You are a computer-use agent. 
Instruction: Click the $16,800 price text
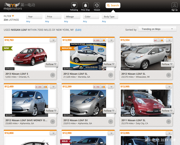point(9,133)
